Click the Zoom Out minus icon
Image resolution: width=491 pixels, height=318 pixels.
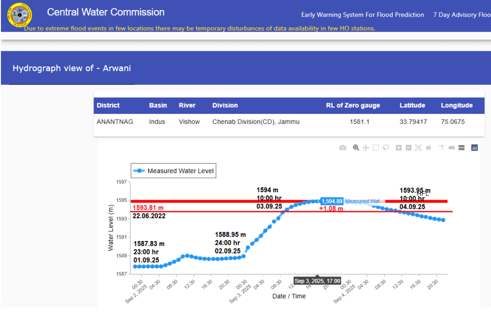point(409,148)
